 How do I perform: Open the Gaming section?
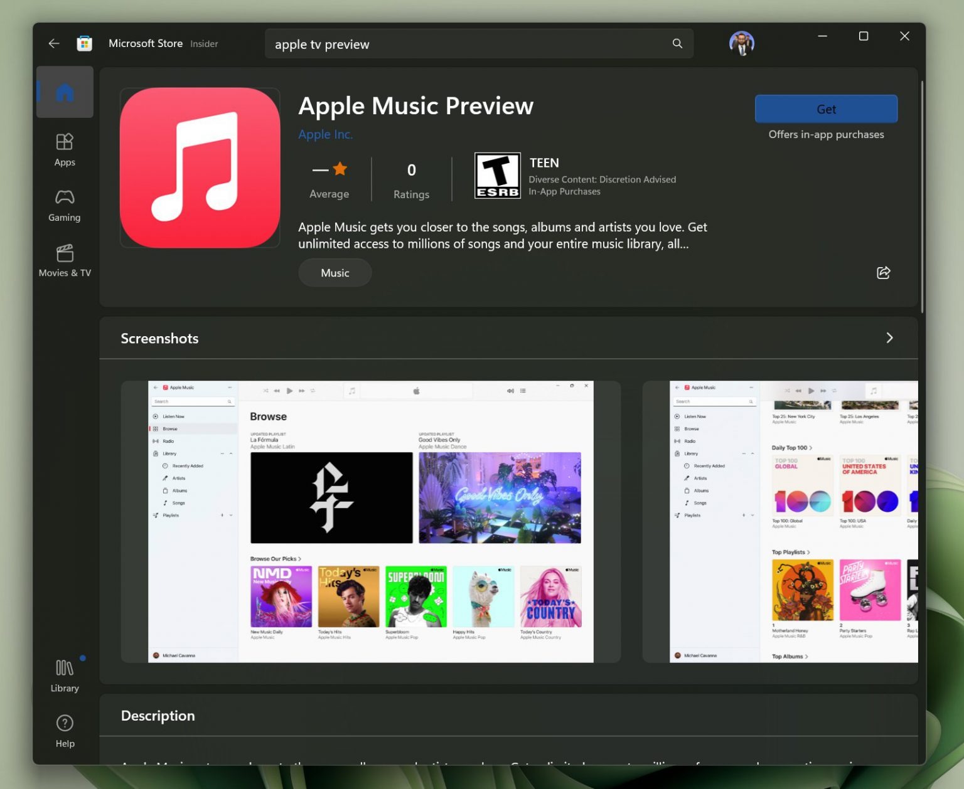(65, 206)
